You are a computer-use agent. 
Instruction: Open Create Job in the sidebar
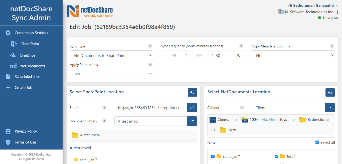(x=24, y=88)
